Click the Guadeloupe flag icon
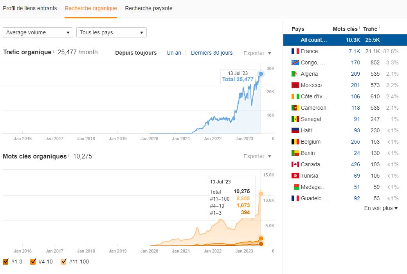Screen dimensions: 407x274 [x=295, y=198]
